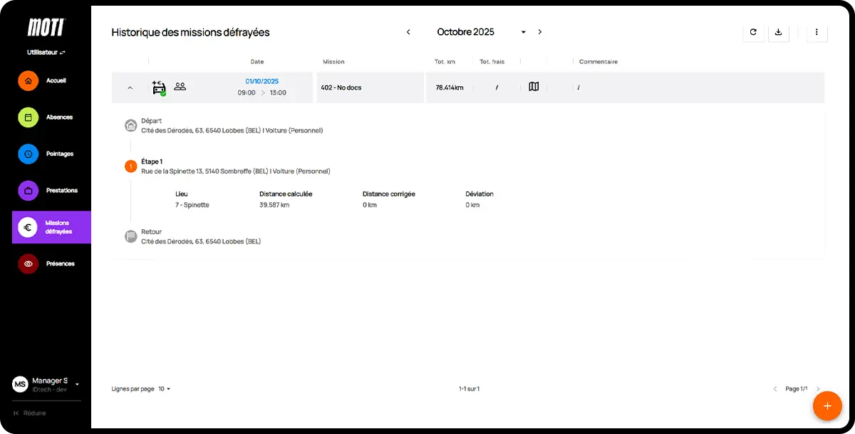855x434 pixels.
Task: Download the missions history export
Action: point(778,33)
